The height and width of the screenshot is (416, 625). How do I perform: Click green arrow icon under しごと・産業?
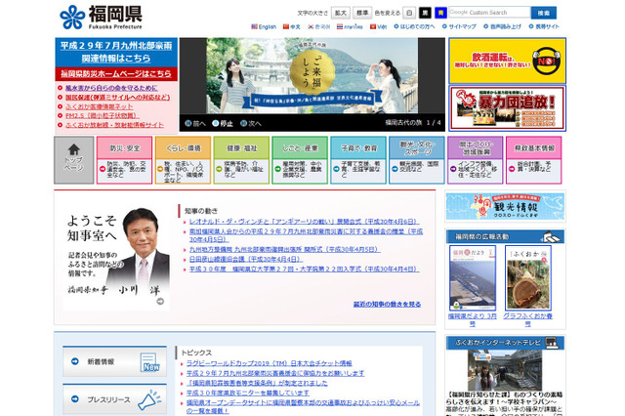pos(277,169)
